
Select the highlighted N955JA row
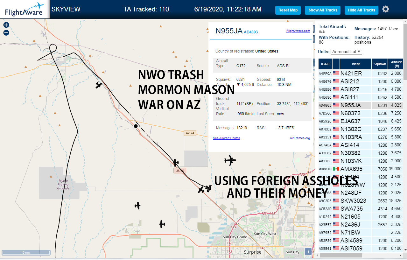pyautogui.click(x=361, y=105)
